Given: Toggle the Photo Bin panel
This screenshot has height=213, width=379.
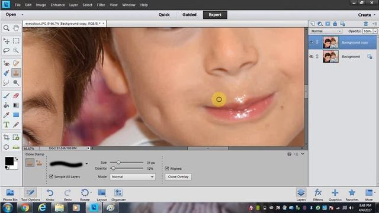Looking at the screenshot, I should coord(10,195).
